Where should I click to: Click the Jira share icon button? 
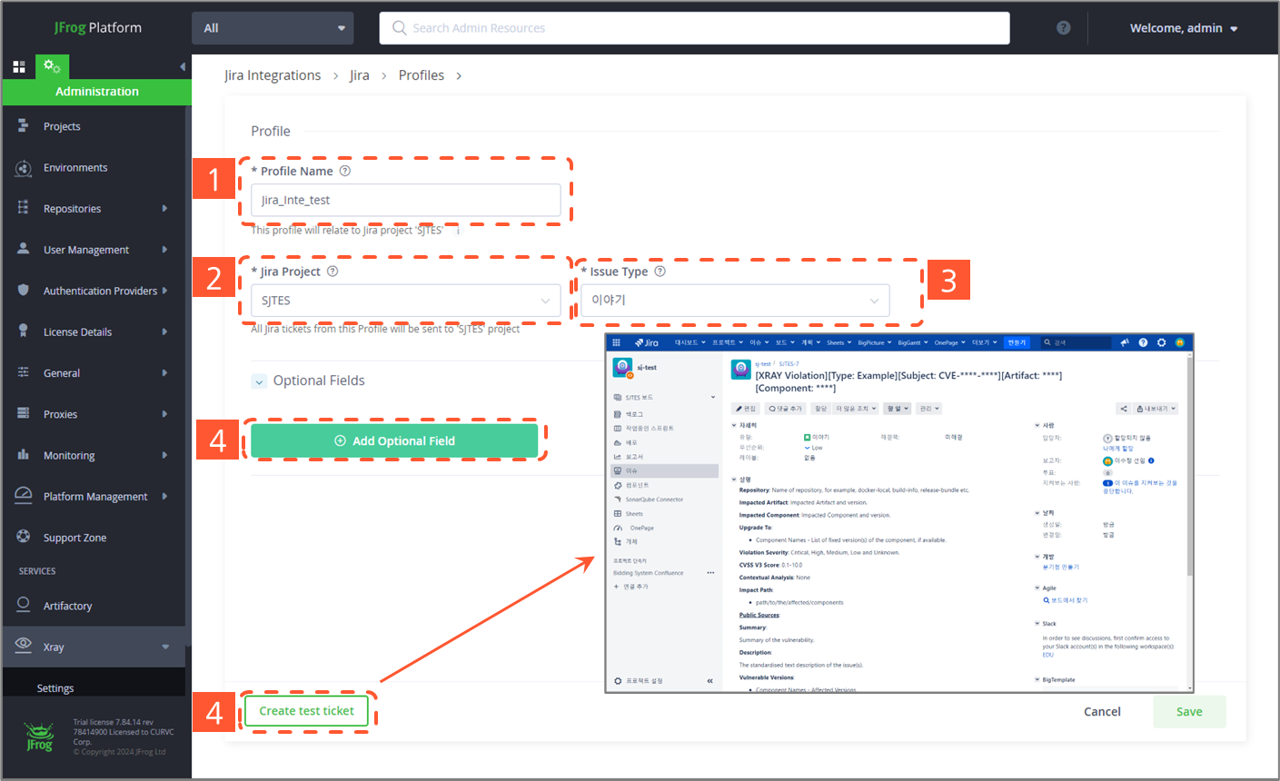(x=1124, y=409)
